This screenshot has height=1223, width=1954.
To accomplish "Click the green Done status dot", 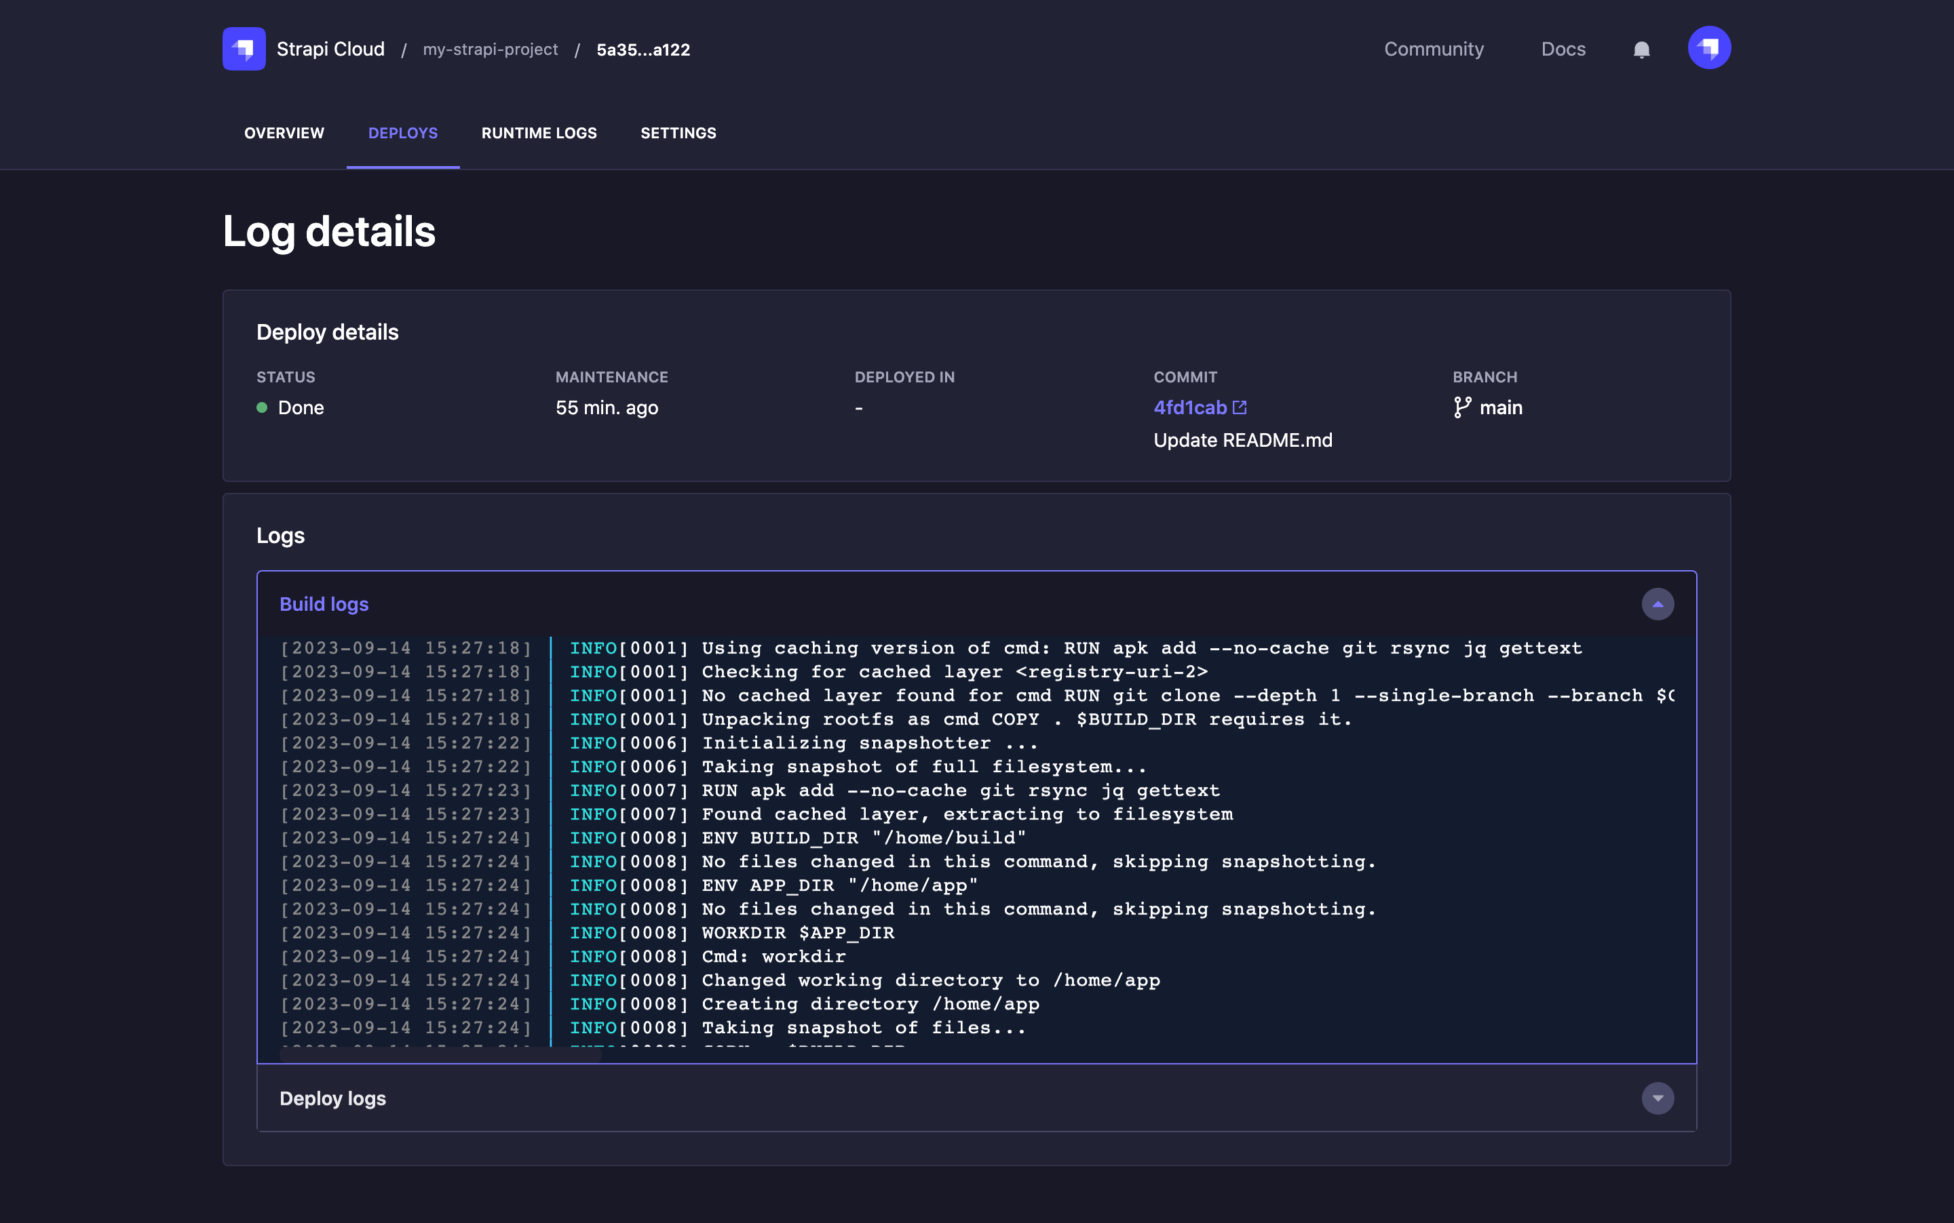I will (261, 407).
